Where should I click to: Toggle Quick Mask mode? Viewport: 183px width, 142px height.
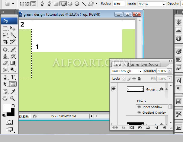point(9,122)
